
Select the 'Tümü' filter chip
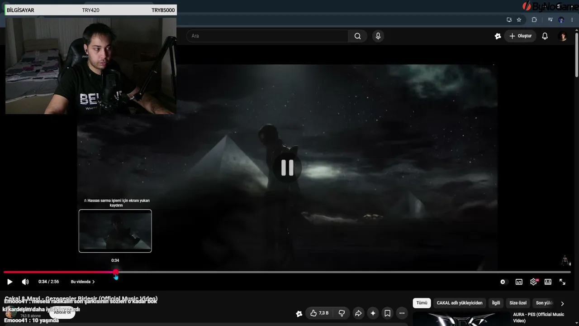pos(422,303)
